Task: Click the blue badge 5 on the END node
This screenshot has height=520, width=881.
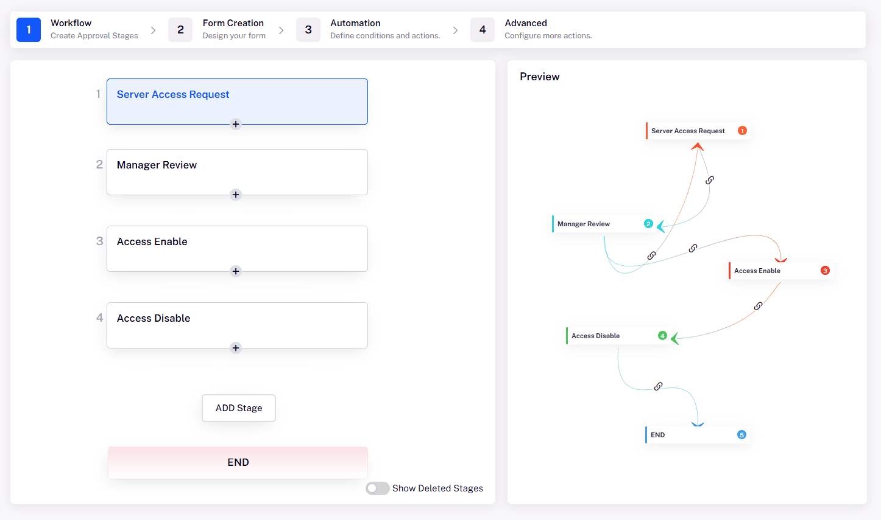Action: pyautogui.click(x=741, y=434)
